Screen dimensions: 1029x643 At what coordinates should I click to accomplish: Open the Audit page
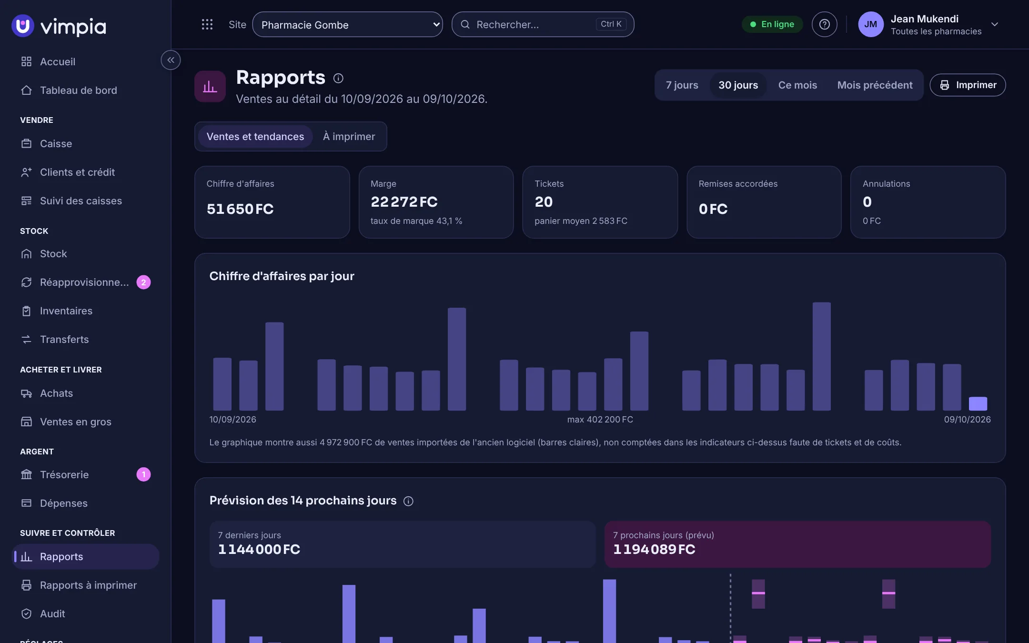pyautogui.click(x=85, y=613)
